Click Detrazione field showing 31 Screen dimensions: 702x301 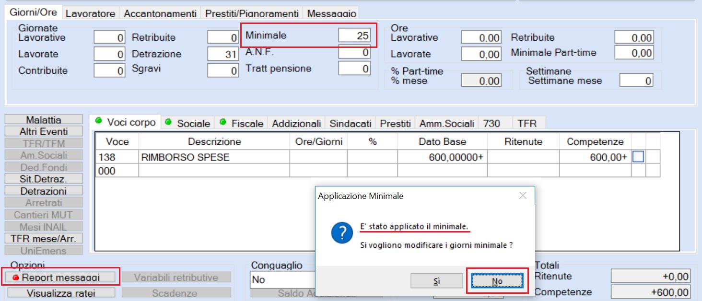coord(223,54)
